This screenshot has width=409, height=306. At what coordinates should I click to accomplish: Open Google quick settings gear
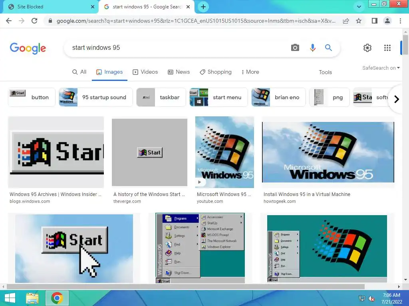367,48
